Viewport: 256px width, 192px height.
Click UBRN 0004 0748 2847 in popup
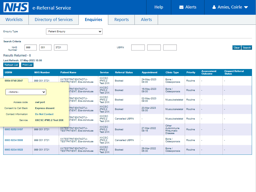coord(14,81)
